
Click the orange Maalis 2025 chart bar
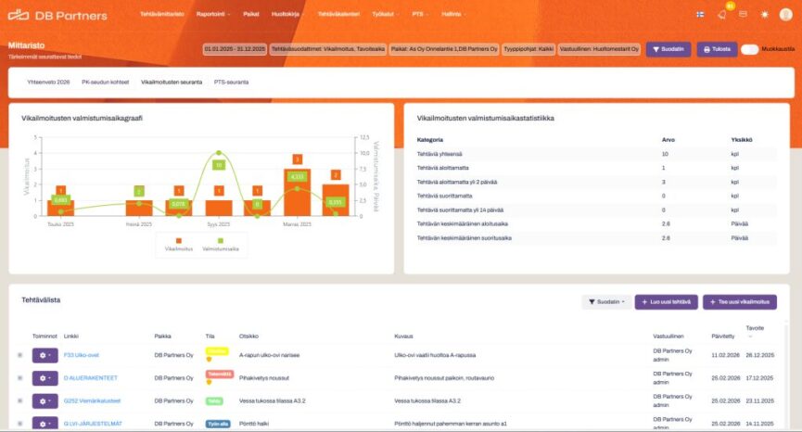point(297,195)
